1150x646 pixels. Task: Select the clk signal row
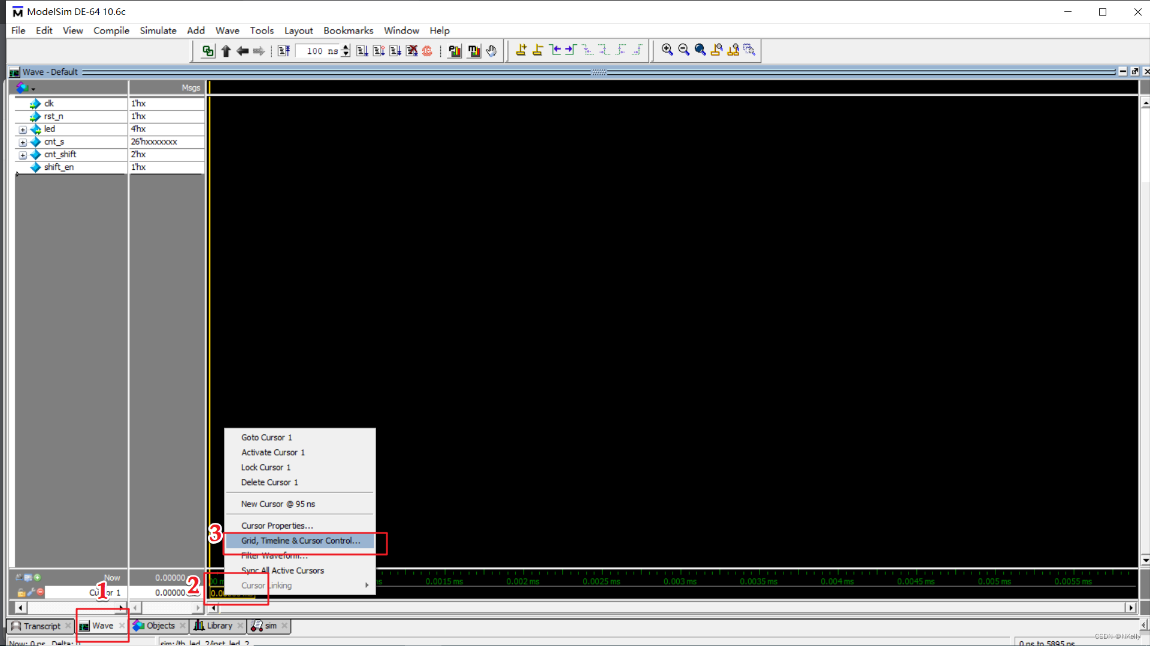(72, 103)
